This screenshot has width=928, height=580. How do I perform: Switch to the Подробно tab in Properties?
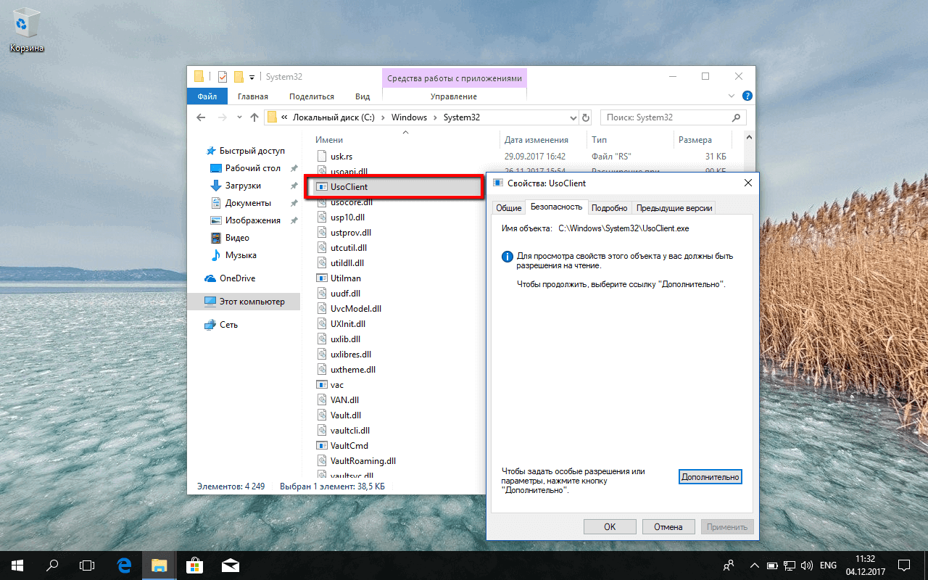click(609, 207)
